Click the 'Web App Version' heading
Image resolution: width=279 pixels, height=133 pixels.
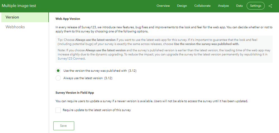pos(68,19)
